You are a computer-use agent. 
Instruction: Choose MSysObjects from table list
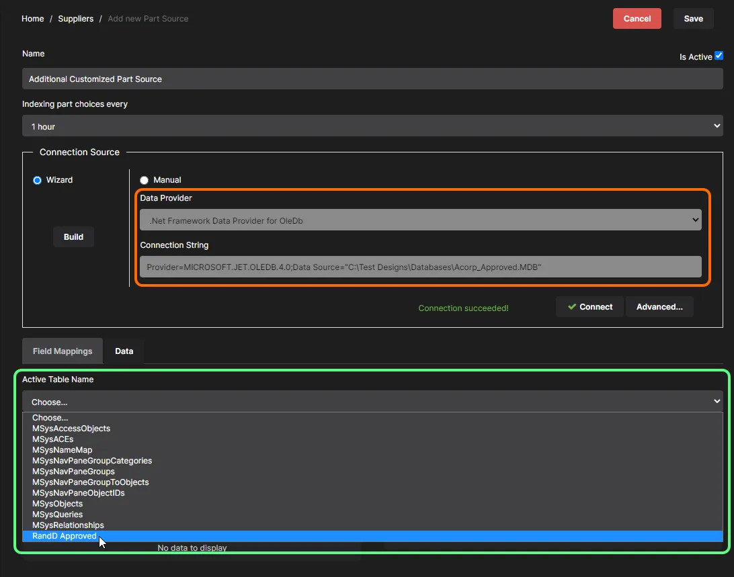pos(372,504)
